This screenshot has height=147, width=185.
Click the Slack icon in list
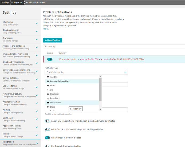click(48, 107)
